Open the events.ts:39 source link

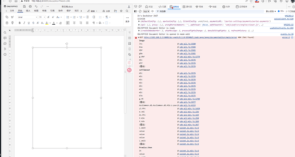287,34
